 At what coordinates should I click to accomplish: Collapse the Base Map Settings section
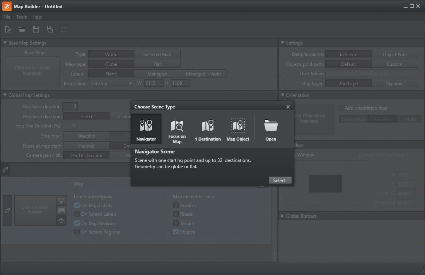click(5, 43)
